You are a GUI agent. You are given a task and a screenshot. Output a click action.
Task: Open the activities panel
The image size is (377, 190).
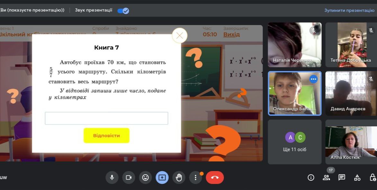[x=357, y=177]
